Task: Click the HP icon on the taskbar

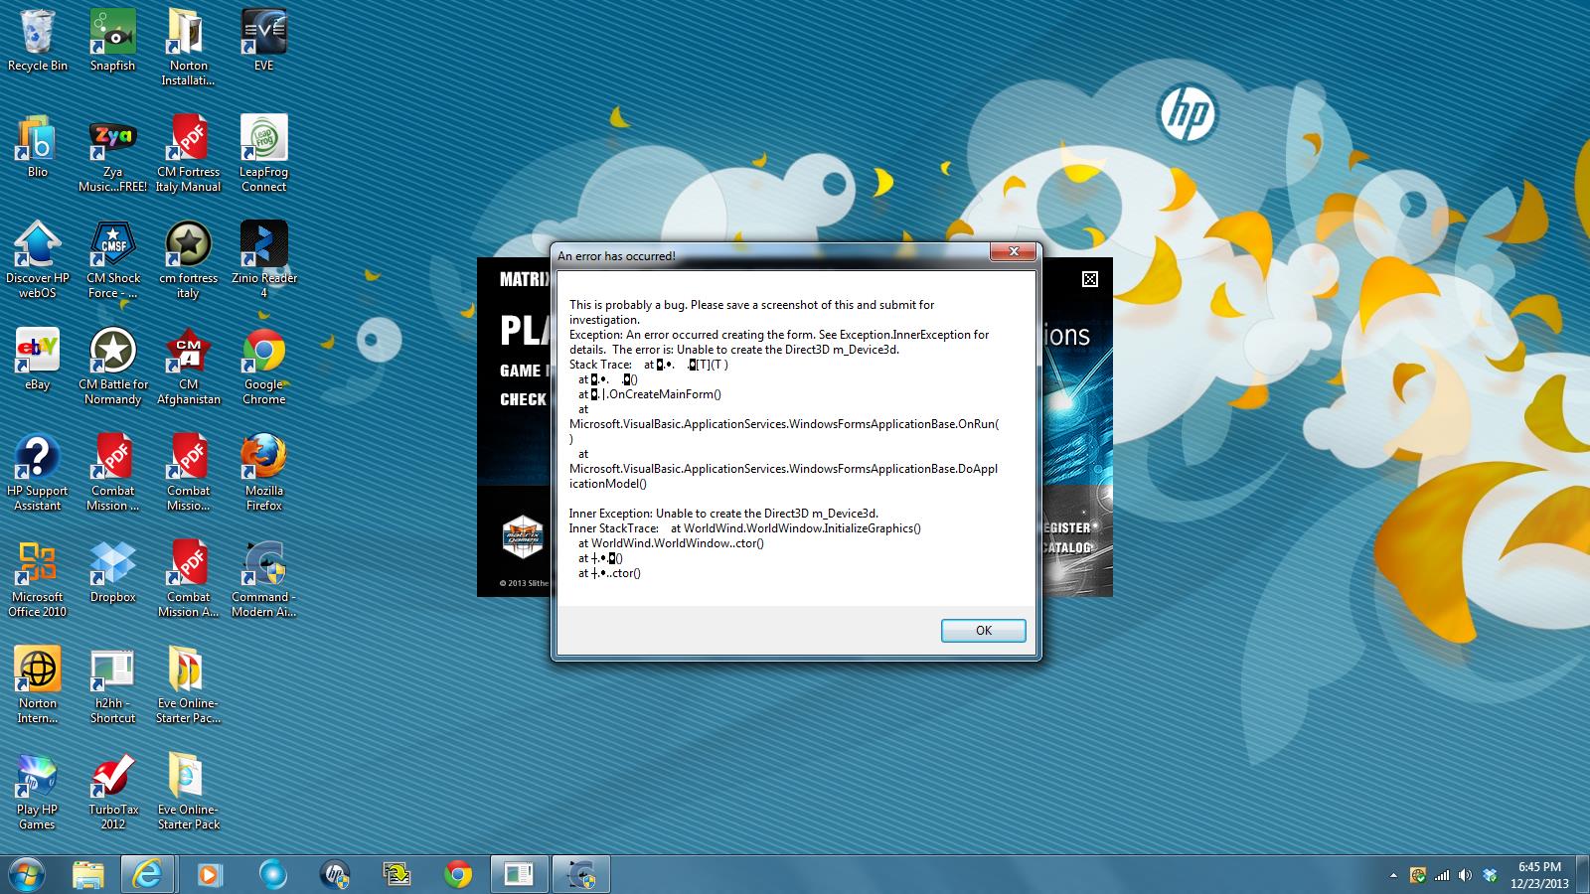Action: pyautogui.click(x=335, y=874)
